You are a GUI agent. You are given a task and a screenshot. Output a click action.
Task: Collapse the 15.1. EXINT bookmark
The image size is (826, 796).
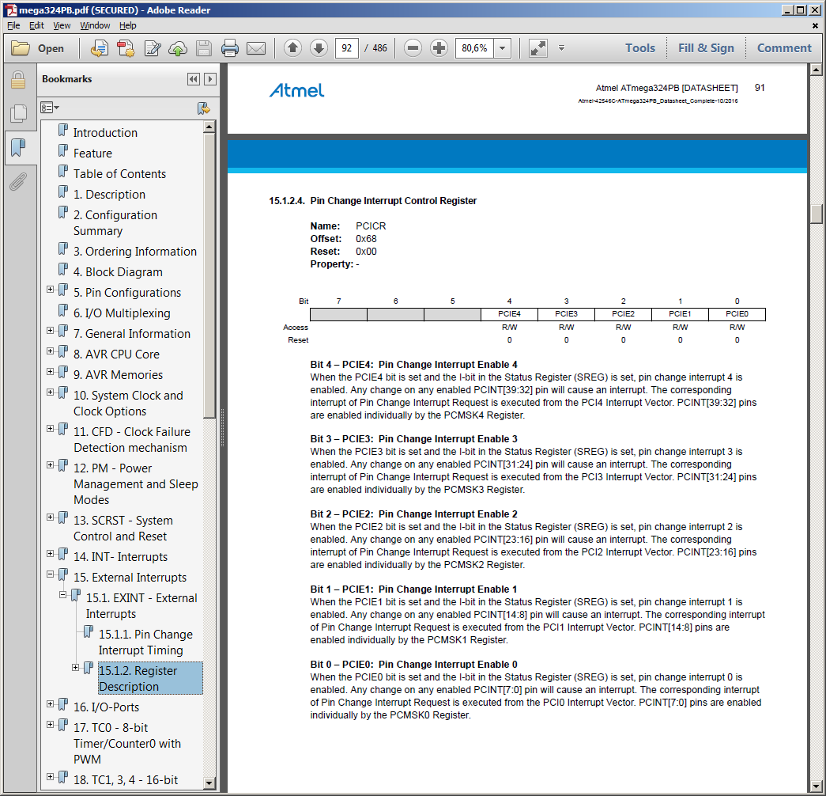point(62,594)
